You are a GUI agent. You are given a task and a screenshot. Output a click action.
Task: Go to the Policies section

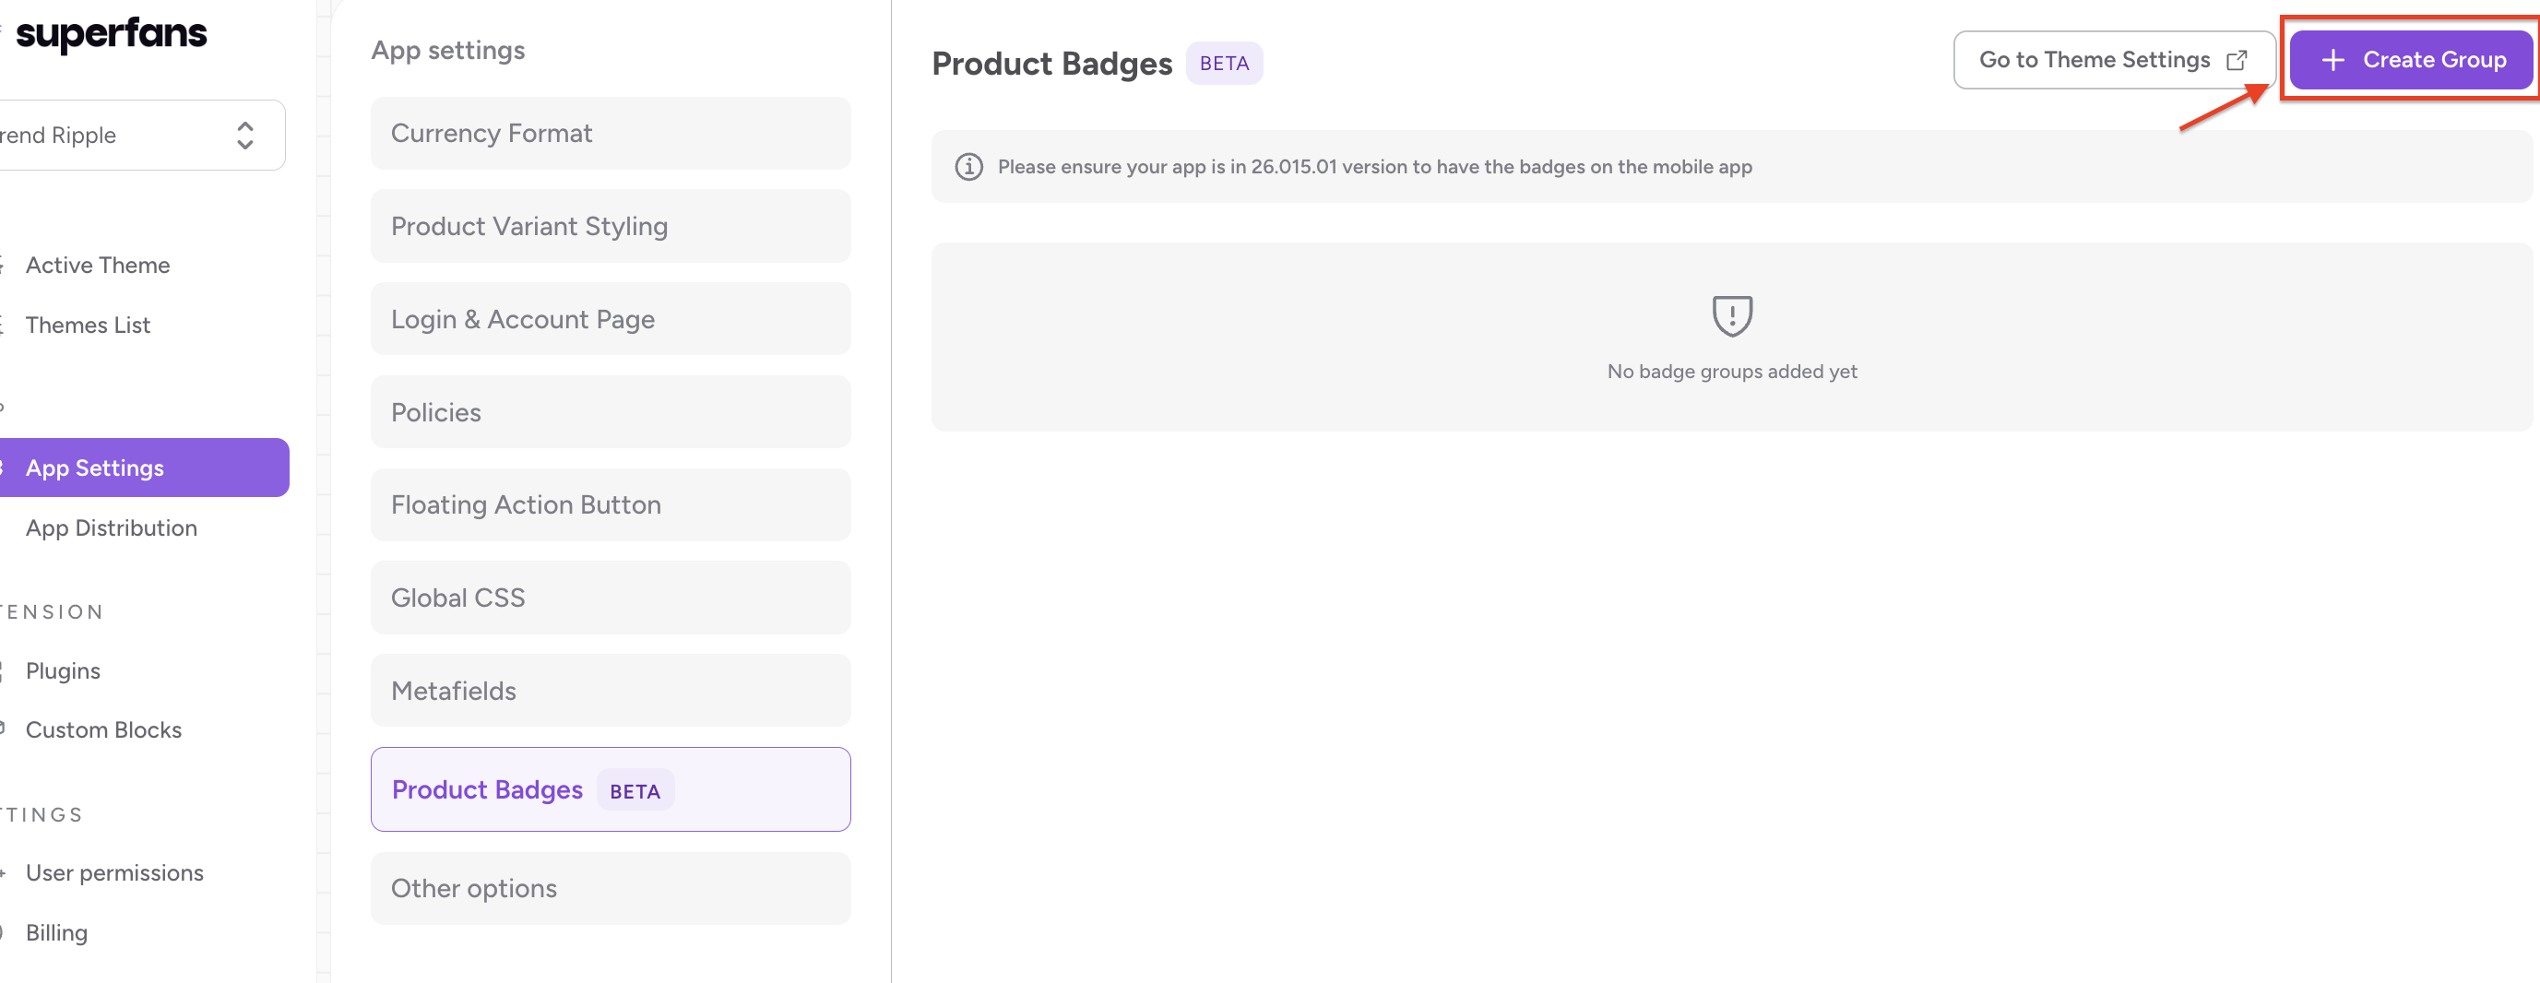(x=610, y=412)
